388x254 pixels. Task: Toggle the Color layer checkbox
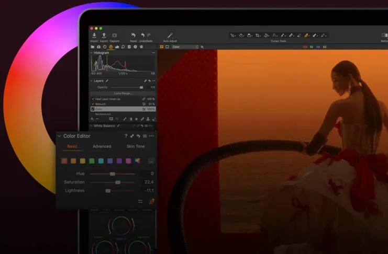coord(93,109)
